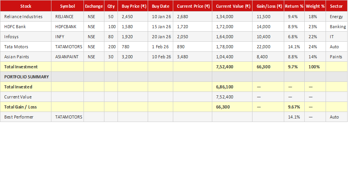Click buy price 2,450 for Reliance
The height and width of the screenshot is (193, 348).
(133, 17)
